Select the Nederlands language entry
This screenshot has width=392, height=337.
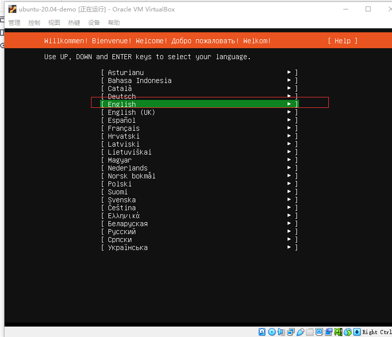tap(199, 168)
